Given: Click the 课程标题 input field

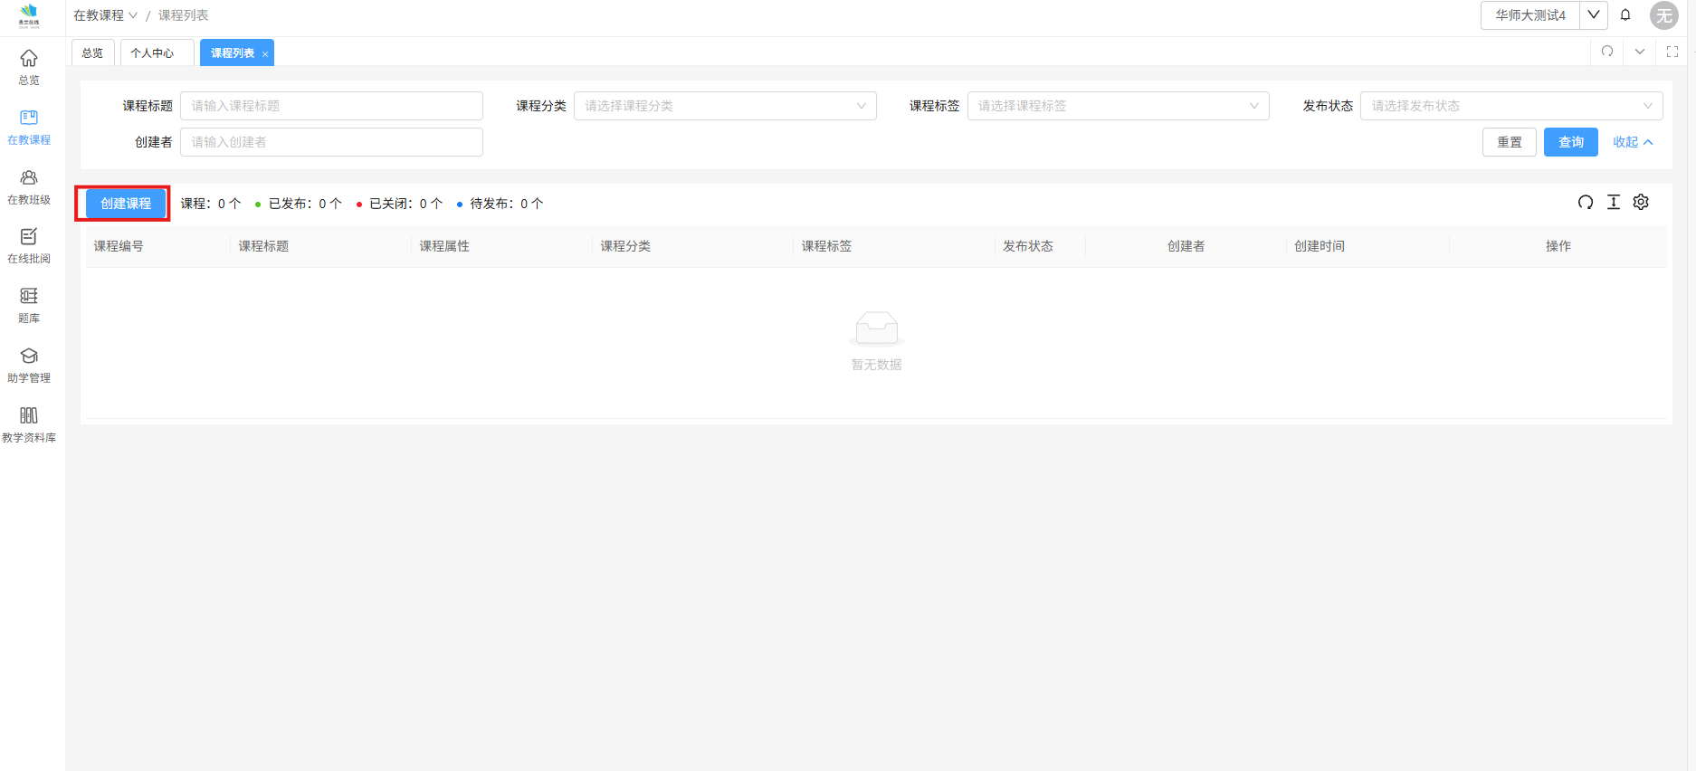Looking at the screenshot, I should click(x=331, y=106).
